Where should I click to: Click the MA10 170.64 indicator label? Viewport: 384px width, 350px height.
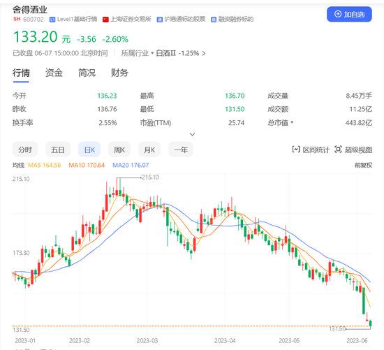(87, 165)
